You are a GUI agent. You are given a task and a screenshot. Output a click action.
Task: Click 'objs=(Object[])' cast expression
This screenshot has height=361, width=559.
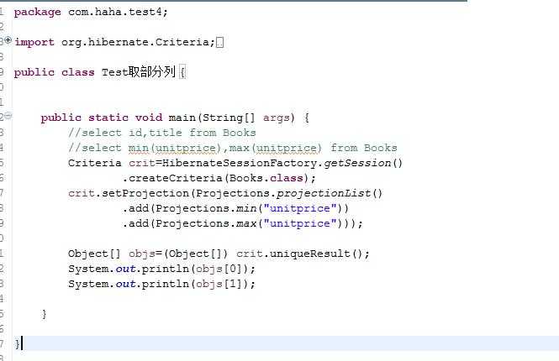coord(177,254)
